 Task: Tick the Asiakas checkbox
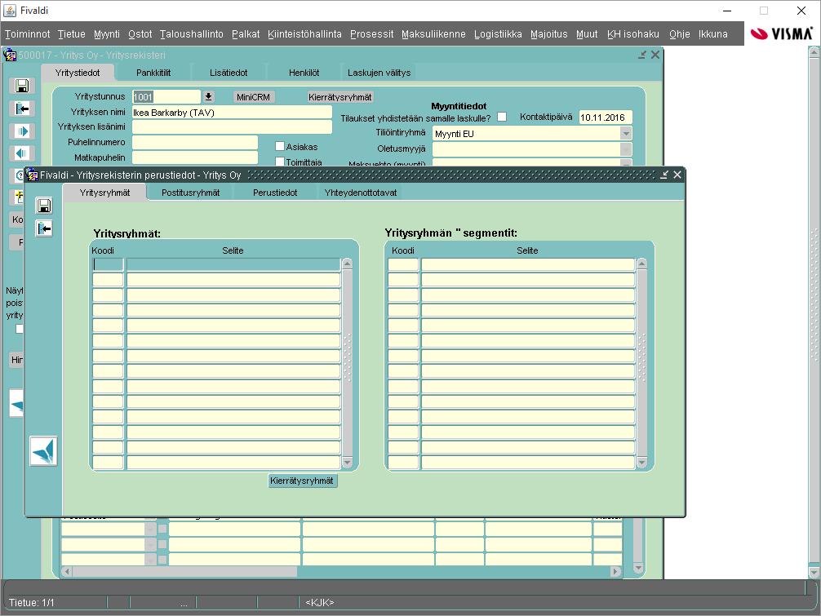coord(280,147)
